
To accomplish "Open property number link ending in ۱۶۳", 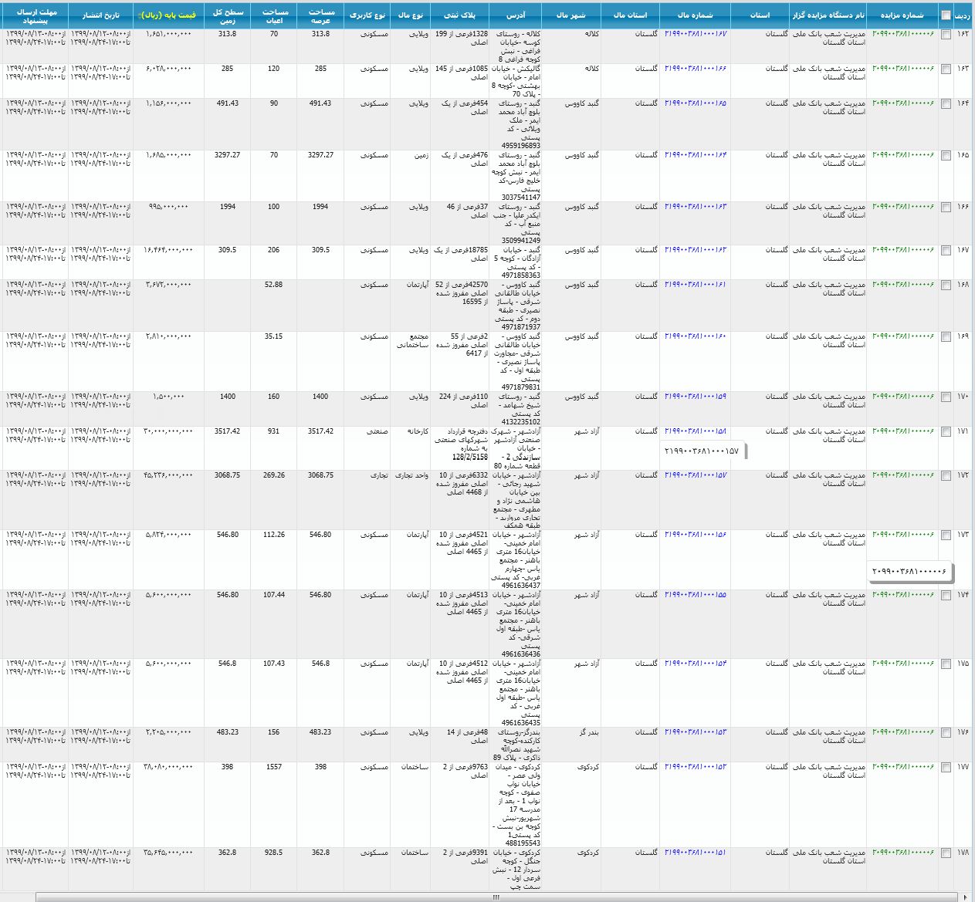I will coord(696,207).
